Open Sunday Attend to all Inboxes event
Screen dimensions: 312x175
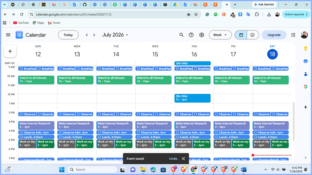(x=36, y=80)
